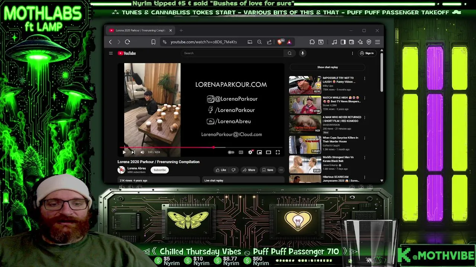Open the Brave Wallet icon
The width and height of the screenshot is (476, 267).
click(x=351, y=42)
